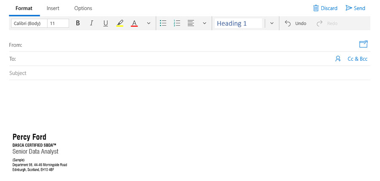Screen dimensions: 380x181
Task: Insert a bulleted list
Action: pyautogui.click(x=163, y=23)
